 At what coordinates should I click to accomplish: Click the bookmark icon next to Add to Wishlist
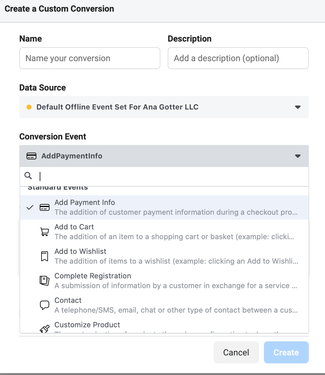click(x=45, y=256)
